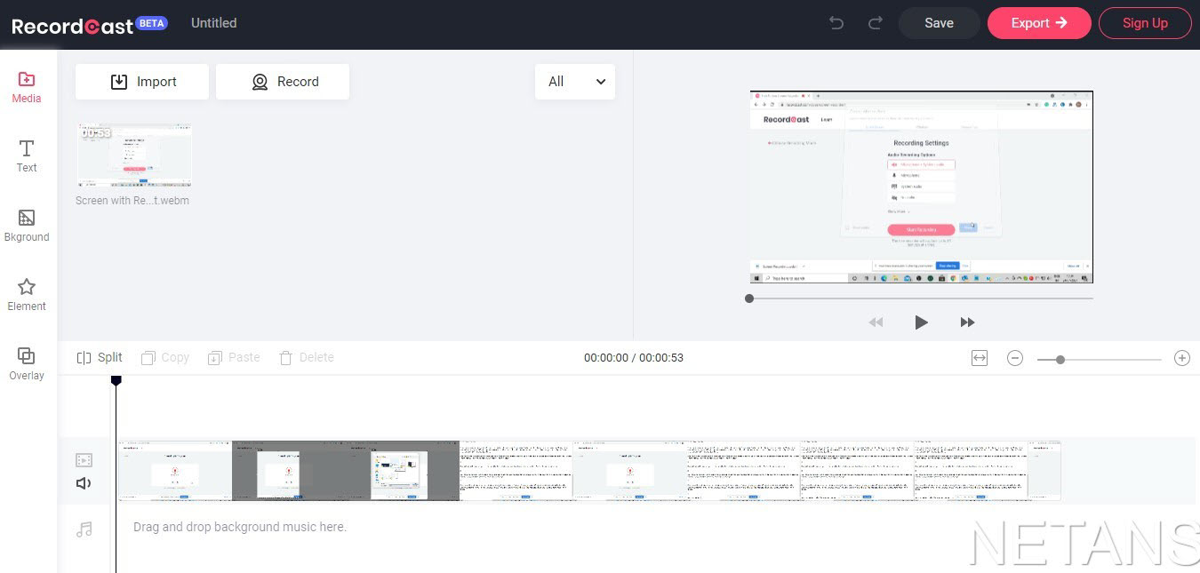1200x573 pixels.
Task: Expand the All media filter dropdown
Action: [x=575, y=82]
